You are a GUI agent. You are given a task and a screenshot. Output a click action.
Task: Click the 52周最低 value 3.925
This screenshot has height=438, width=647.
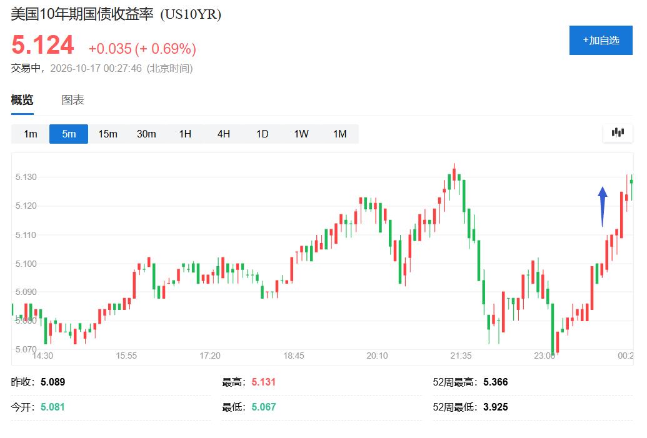(496, 407)
